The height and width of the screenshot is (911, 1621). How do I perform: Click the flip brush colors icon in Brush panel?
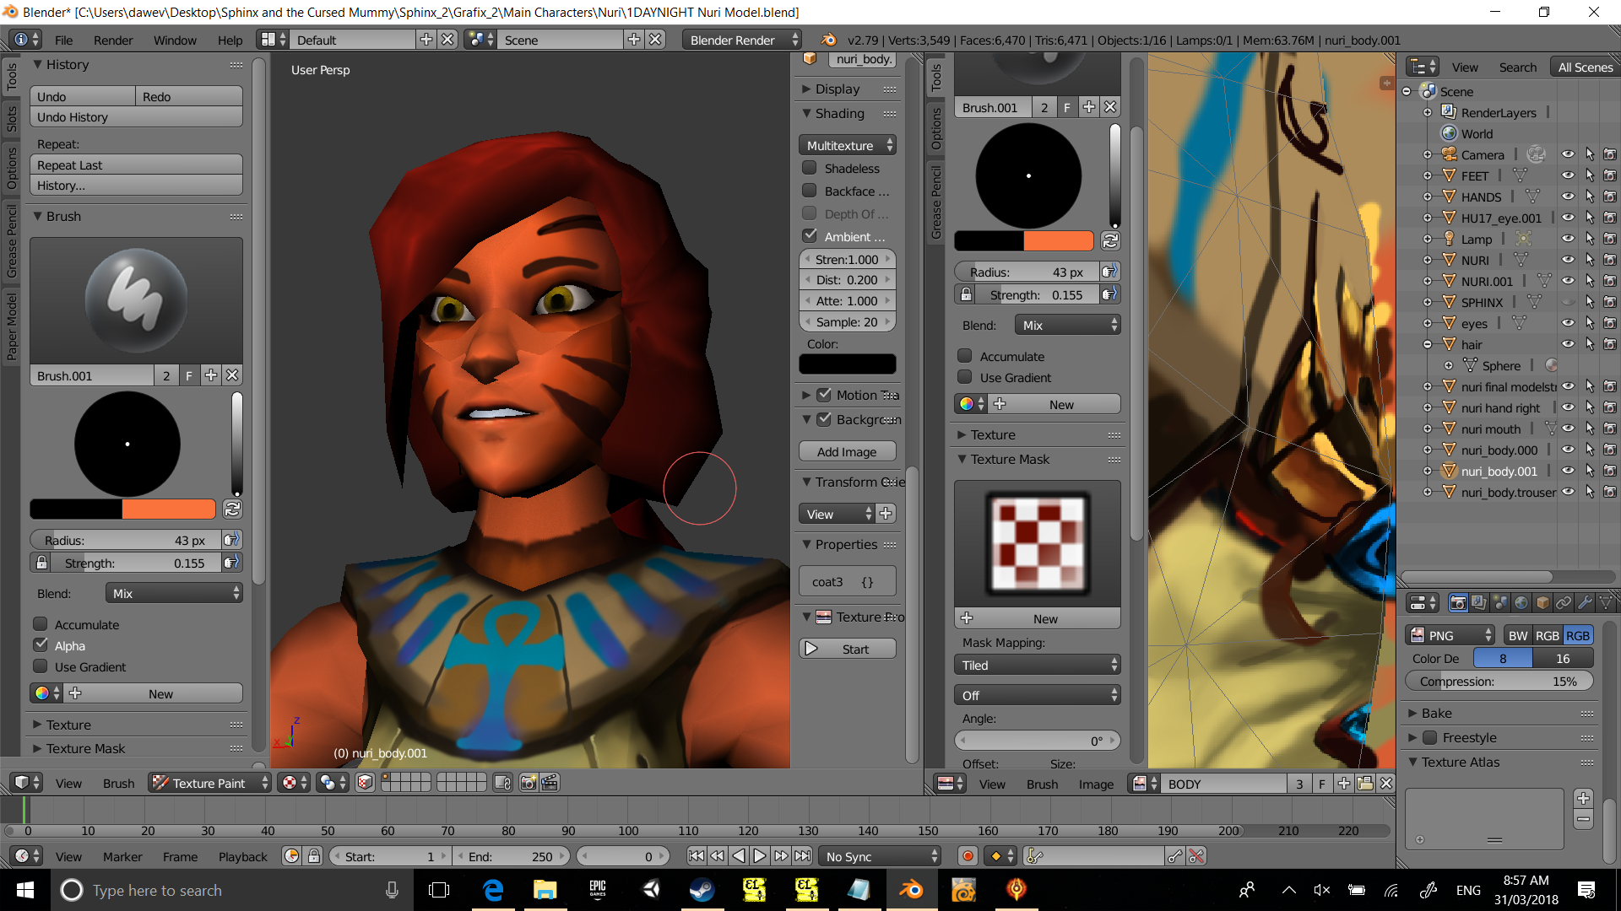(232, 509)
